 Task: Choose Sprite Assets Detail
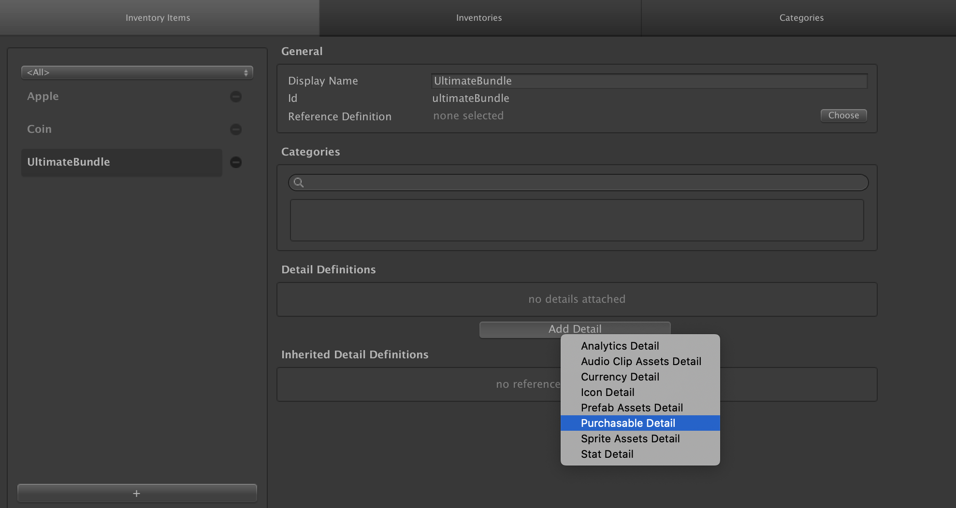(640, 438)
